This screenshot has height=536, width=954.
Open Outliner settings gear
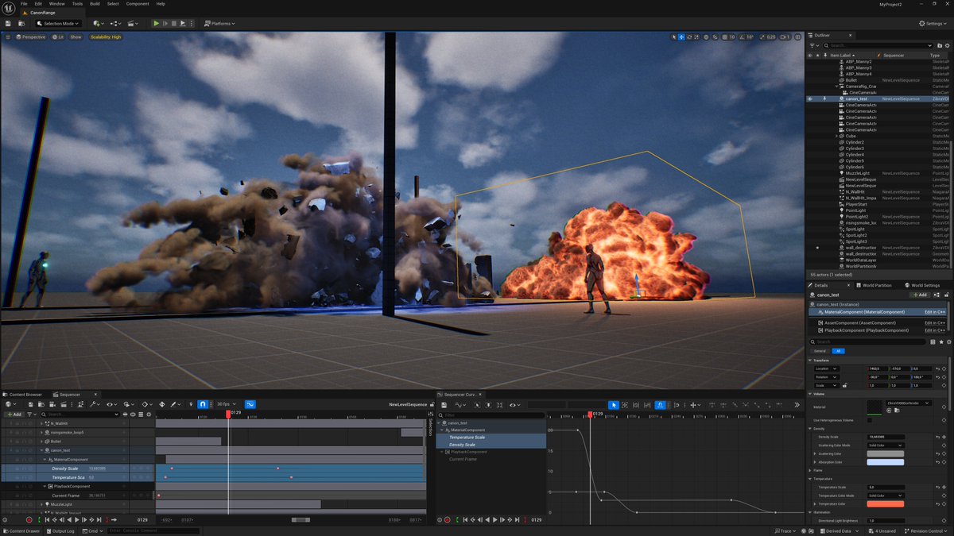coord(948,45)
